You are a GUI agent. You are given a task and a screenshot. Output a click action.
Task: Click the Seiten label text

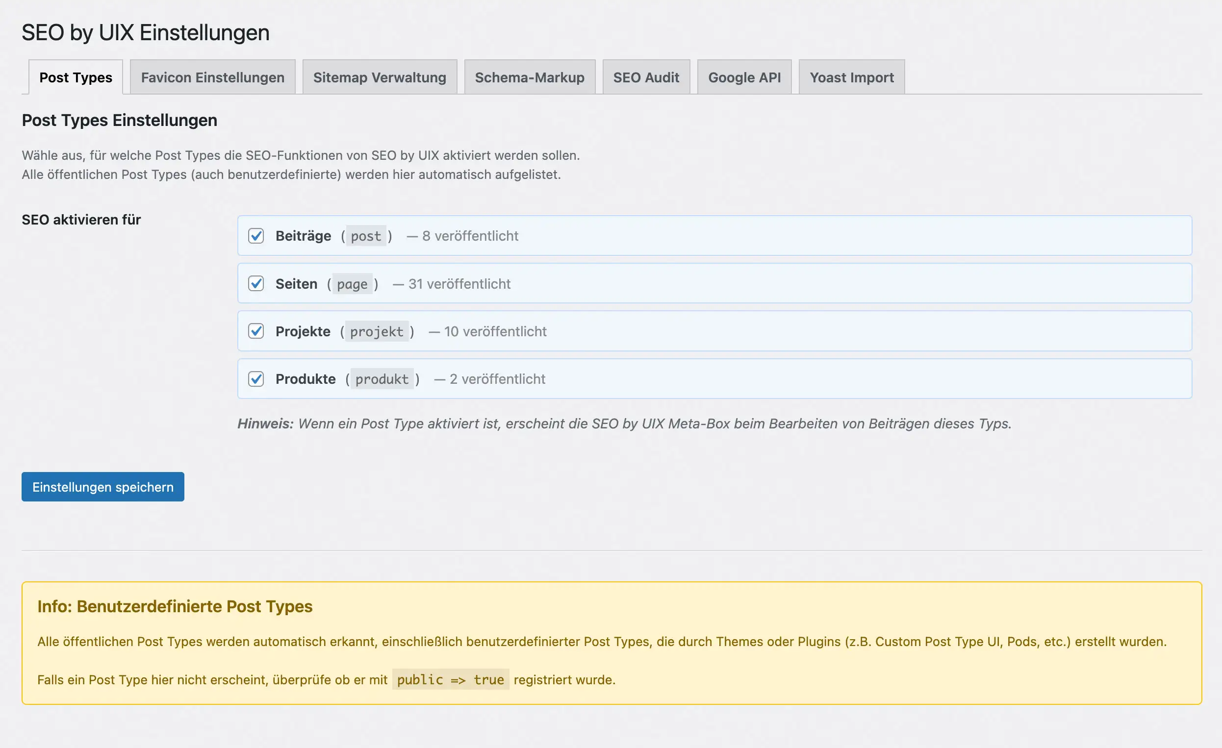click(x=296, y=283)
